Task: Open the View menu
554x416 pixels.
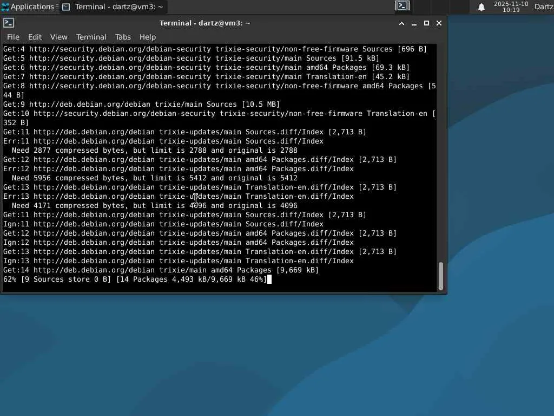Action: point(58,37)
